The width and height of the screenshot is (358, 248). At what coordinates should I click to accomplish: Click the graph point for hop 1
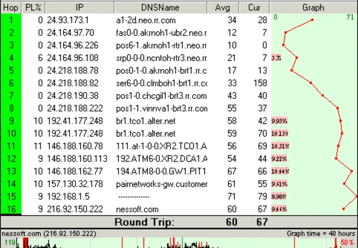[312, 20]
